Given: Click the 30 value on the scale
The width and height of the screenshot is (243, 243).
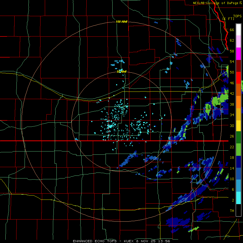Looking at the screenshot, I should (232, 126).
